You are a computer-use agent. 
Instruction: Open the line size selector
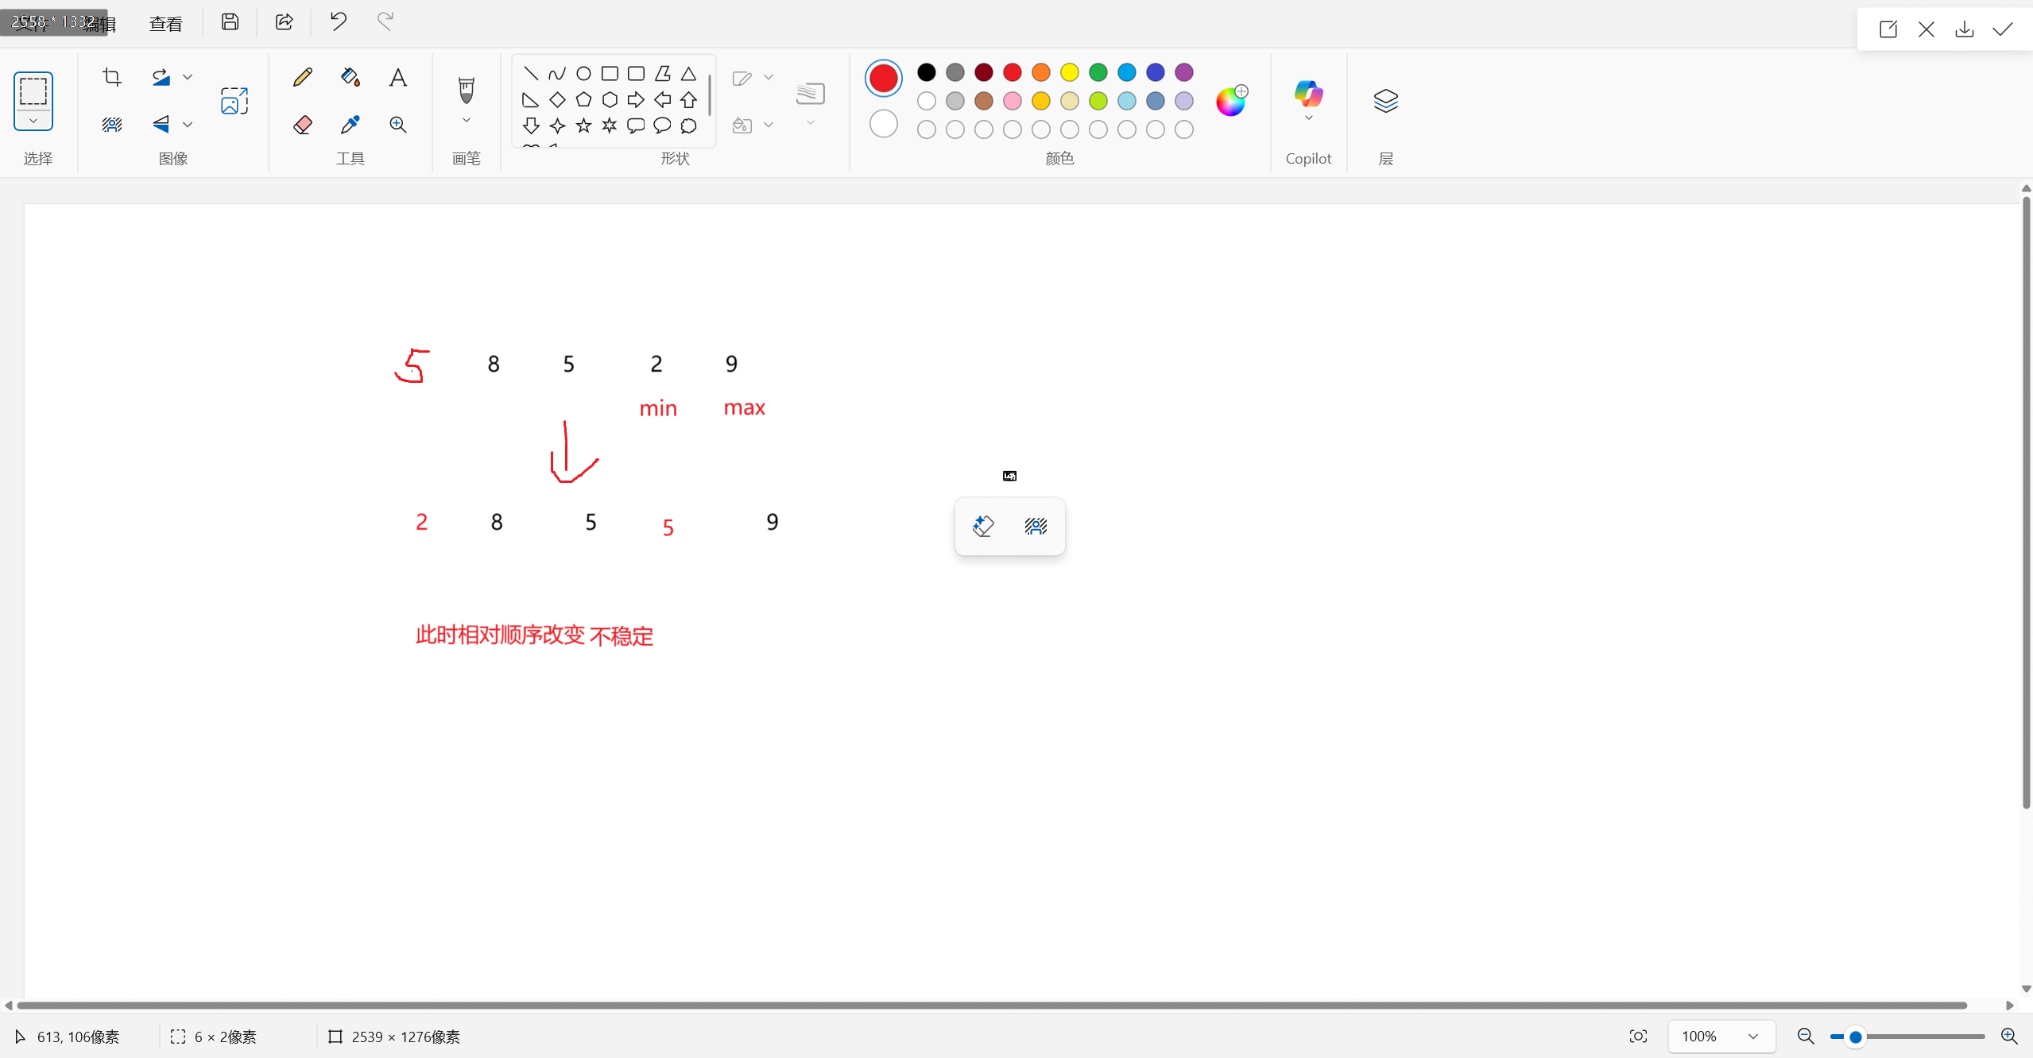click(x=811, y=102)
